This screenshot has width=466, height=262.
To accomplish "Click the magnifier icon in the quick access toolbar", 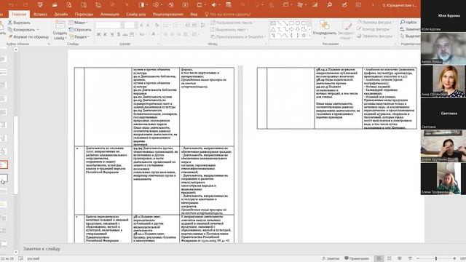I will (x=329, y=5).
